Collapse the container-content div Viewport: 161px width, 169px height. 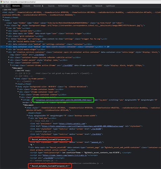click(x=9, y=63)
